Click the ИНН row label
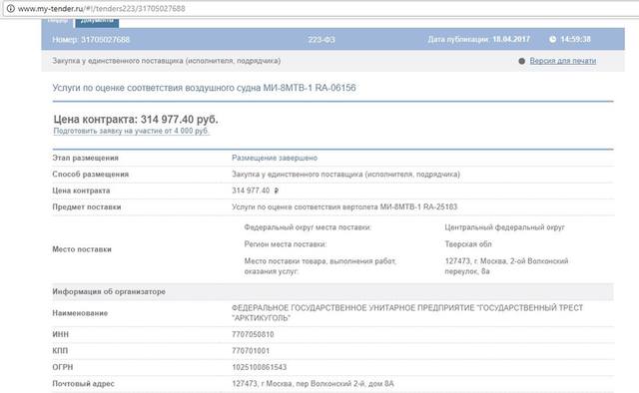 tap(60, 334)
